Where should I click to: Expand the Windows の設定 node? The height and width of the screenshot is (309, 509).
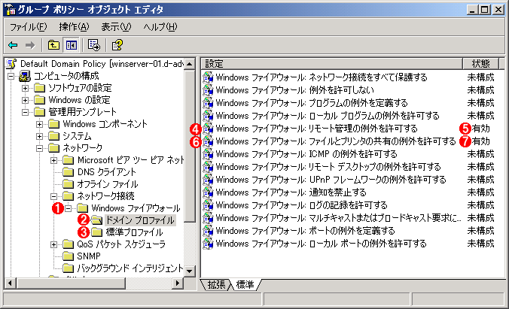pyautogui.click(x=25, y=100)
